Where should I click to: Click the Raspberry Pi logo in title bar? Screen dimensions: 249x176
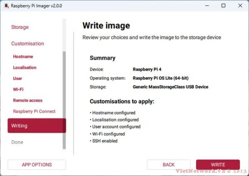coord(6,6)
